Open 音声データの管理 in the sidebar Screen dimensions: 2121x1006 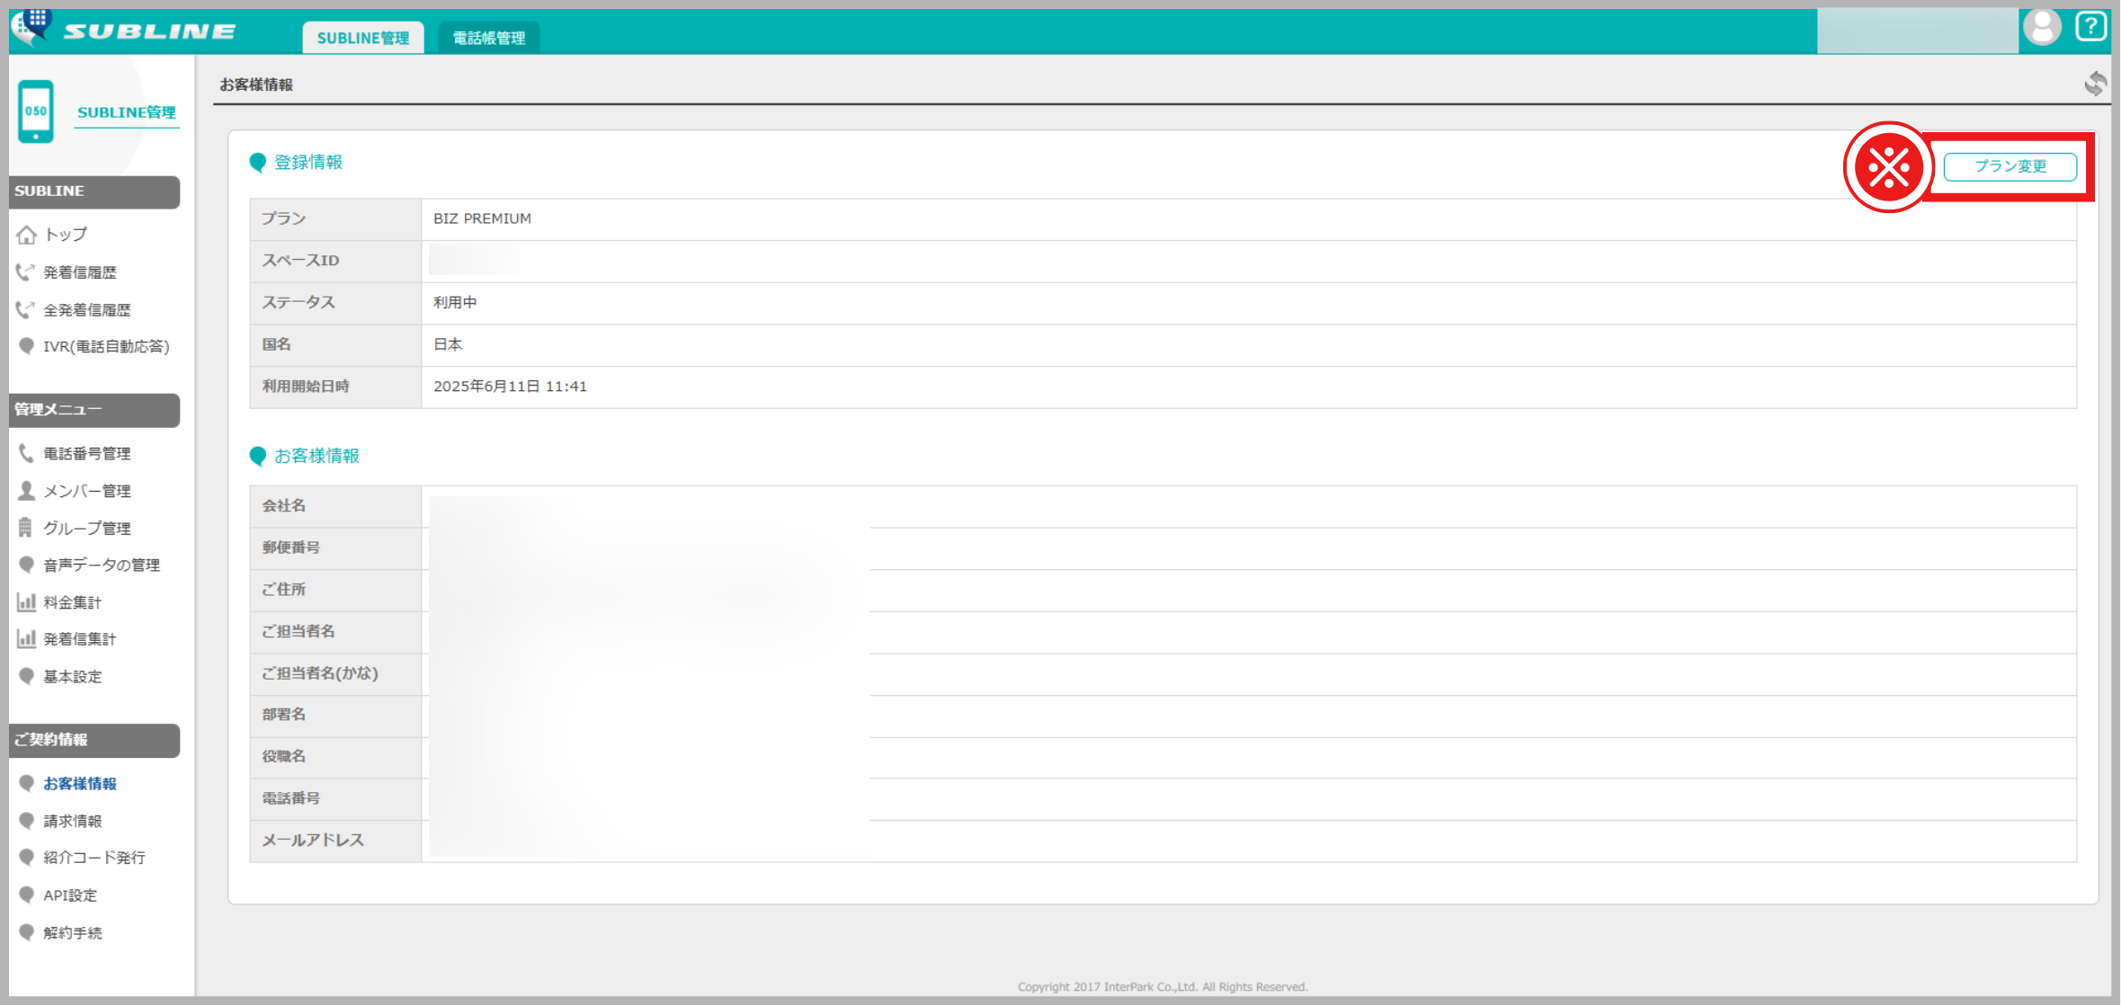click(x=102, y=565)
